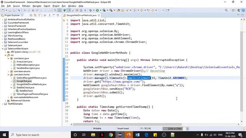This screenshot has height=138, width=246.
Task: Click the Windows Start button
Action: (x=4, y=135)
